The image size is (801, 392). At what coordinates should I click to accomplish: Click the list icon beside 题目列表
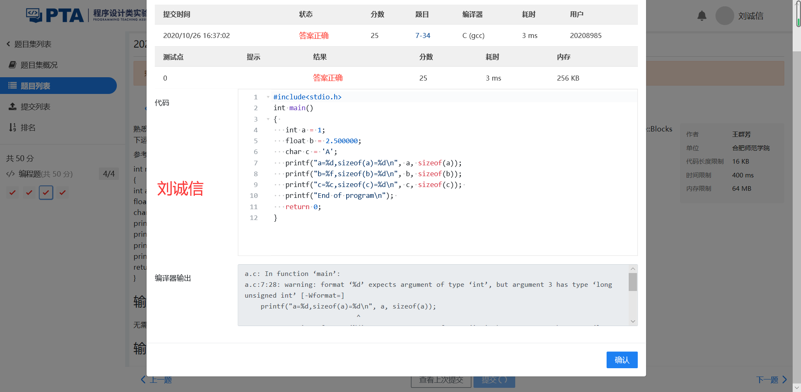(13, 86)
